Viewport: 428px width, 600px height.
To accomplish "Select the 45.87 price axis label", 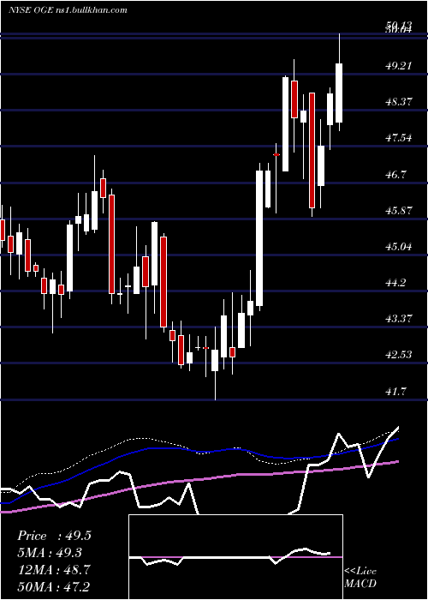I will [x=399, y=211].
